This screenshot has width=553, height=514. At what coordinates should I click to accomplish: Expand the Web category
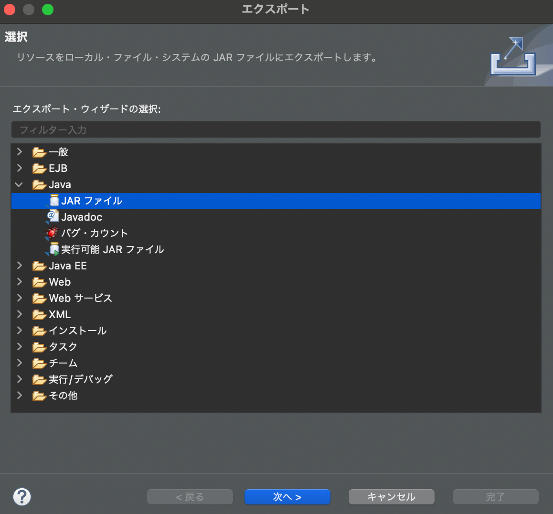pos(20,281)
